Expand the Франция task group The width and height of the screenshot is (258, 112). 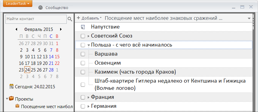point(89,98)
